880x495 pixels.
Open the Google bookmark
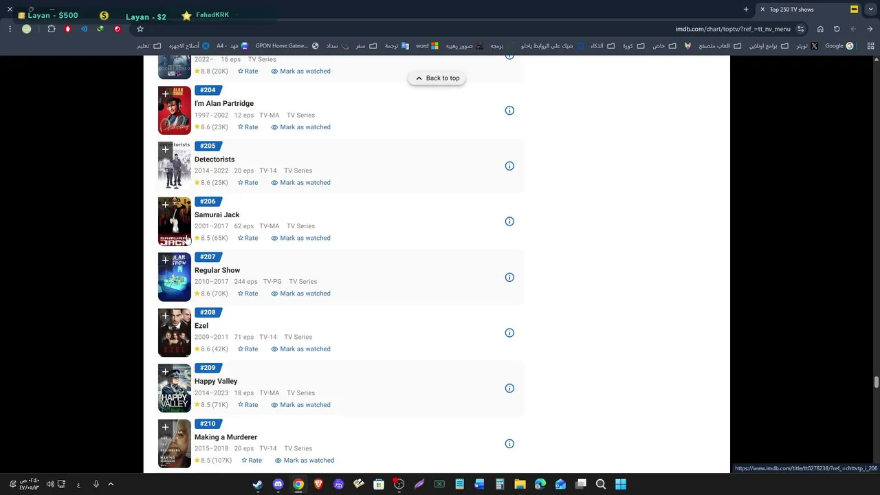[x=839, y=46]
